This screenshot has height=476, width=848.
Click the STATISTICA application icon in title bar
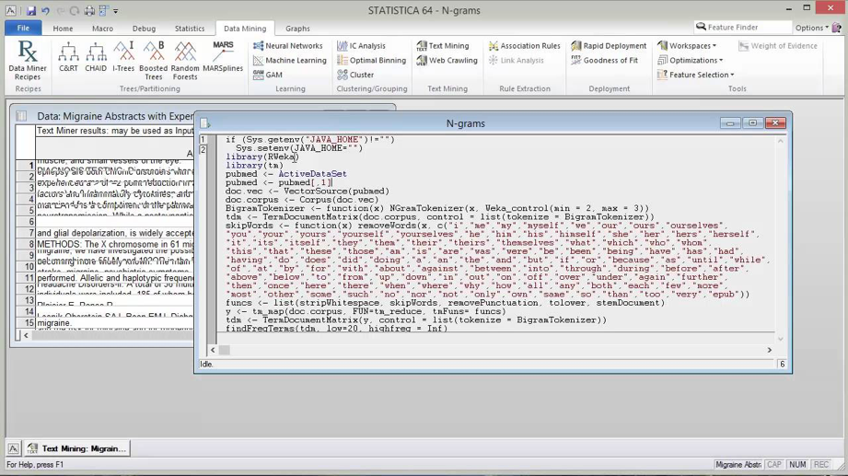(10, 10)
